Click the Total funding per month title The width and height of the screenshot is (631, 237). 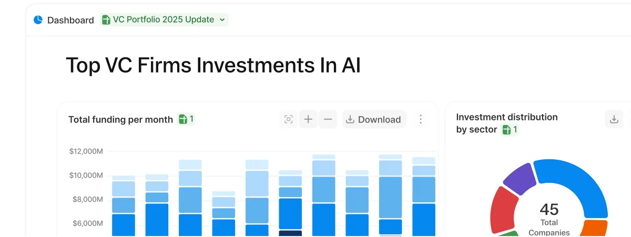(x=120, y=119)
